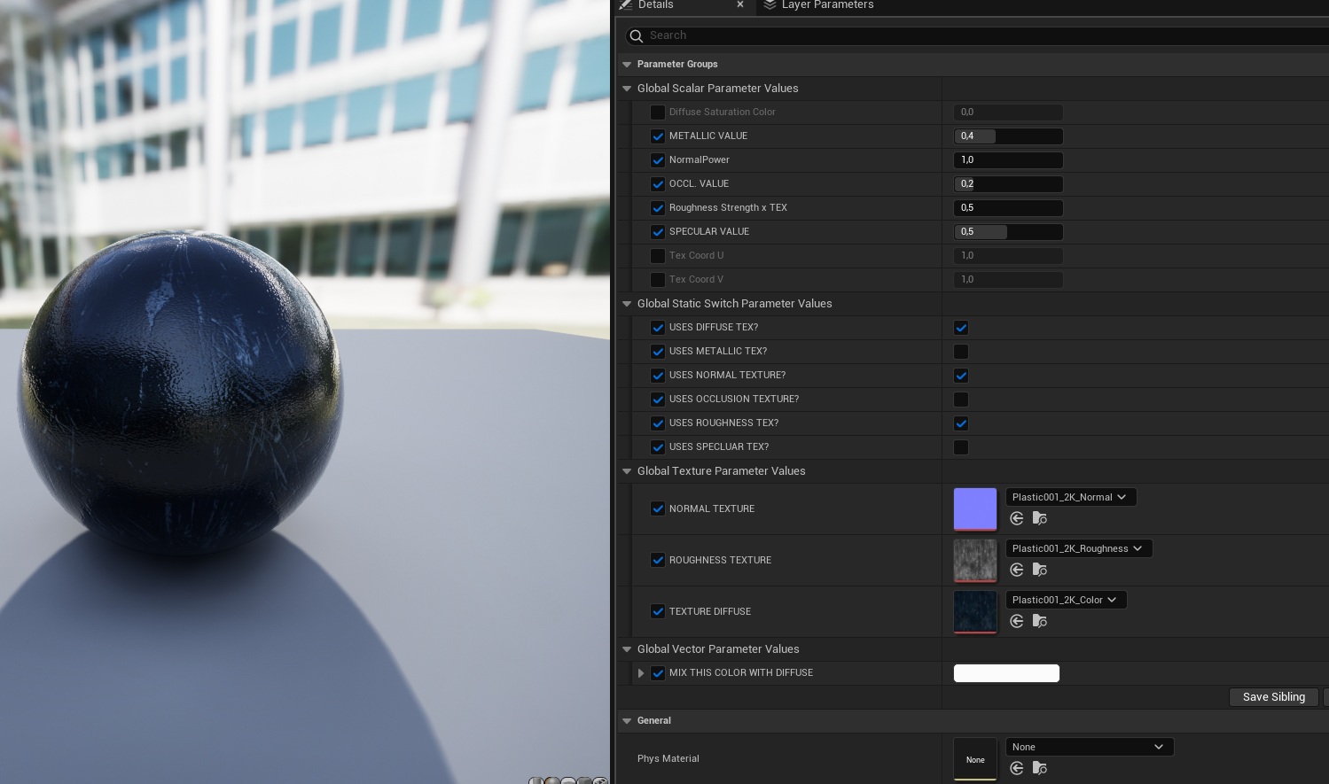The width and height of the screenshot is (1329, 784).
Task: Toggle SPECULAR VALUE override checkbox
Action: click(658, 232)
